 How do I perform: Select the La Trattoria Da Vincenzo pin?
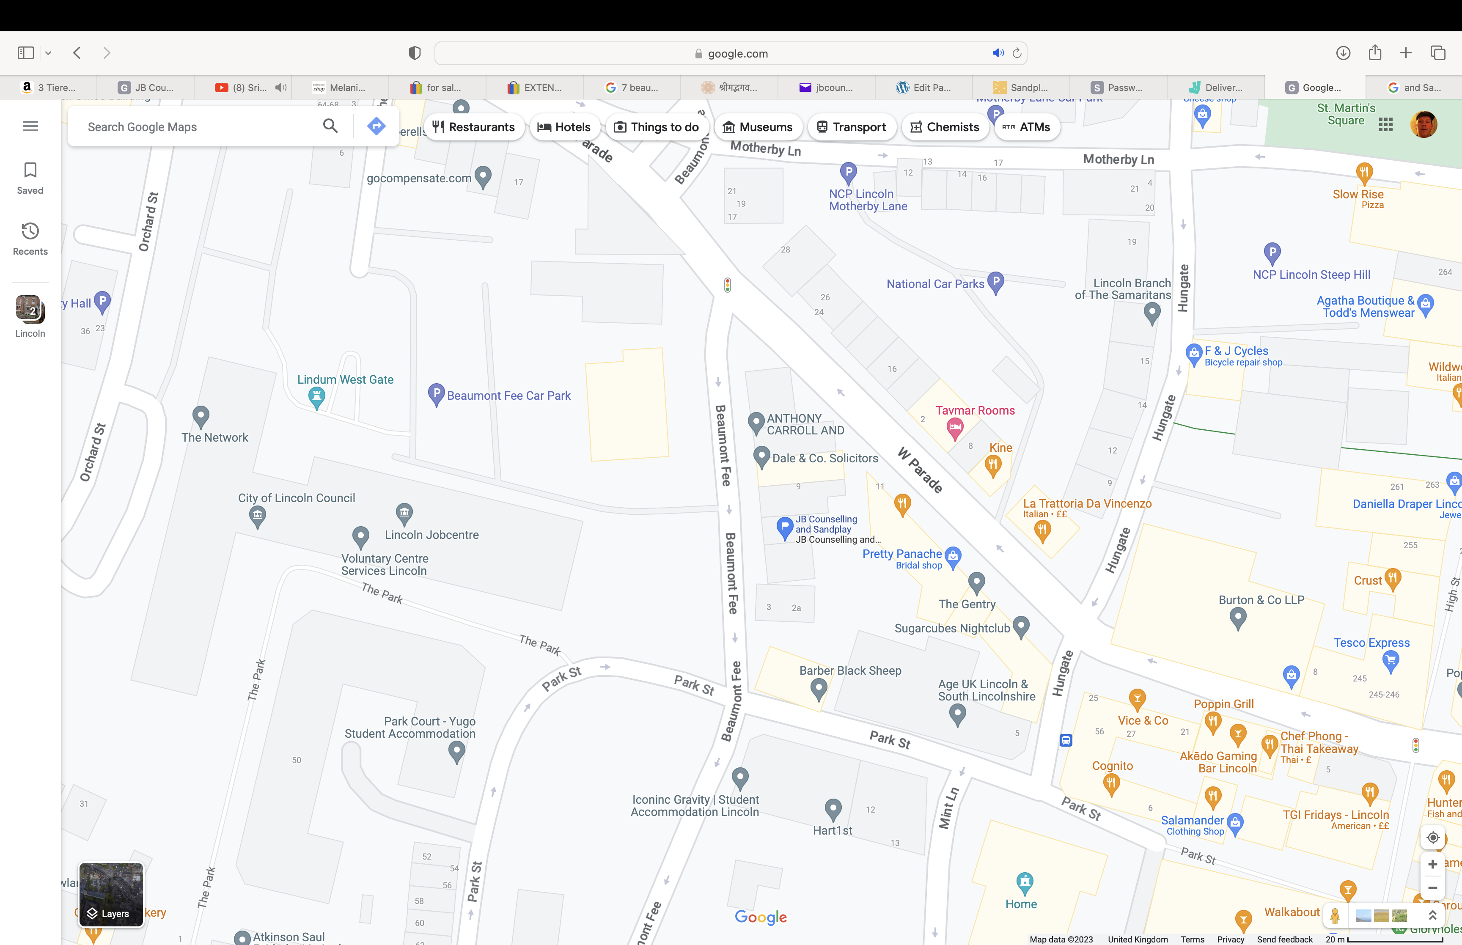pyautogui.click(x=1042, y=531)
